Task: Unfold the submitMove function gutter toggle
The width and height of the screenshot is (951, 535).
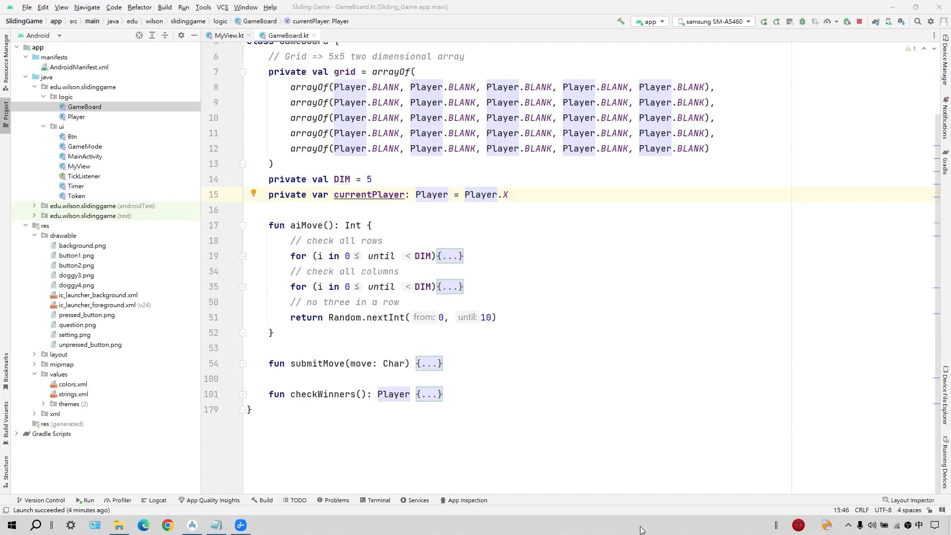Action: click(243, 364)
